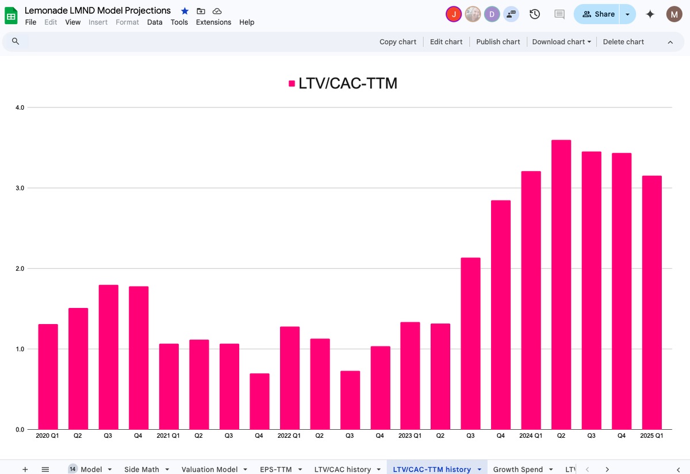
Task: Open the Download chart dropdown
Action: pos(561,41)
